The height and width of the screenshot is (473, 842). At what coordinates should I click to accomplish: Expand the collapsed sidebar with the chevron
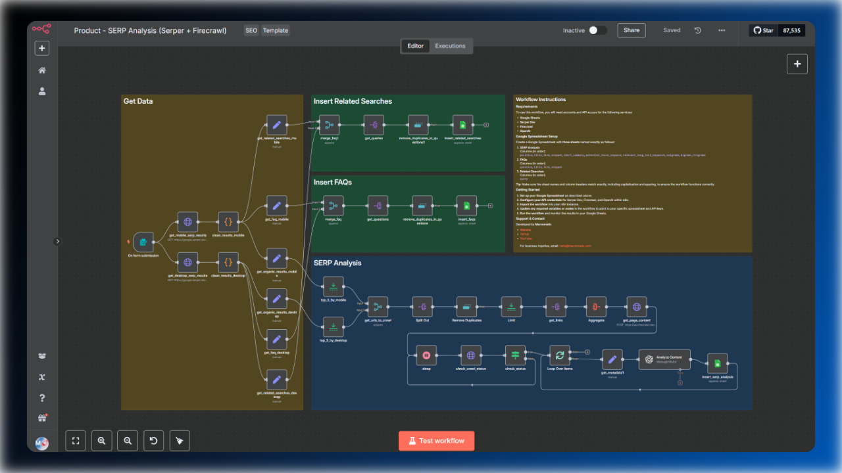tap(57, 241)
